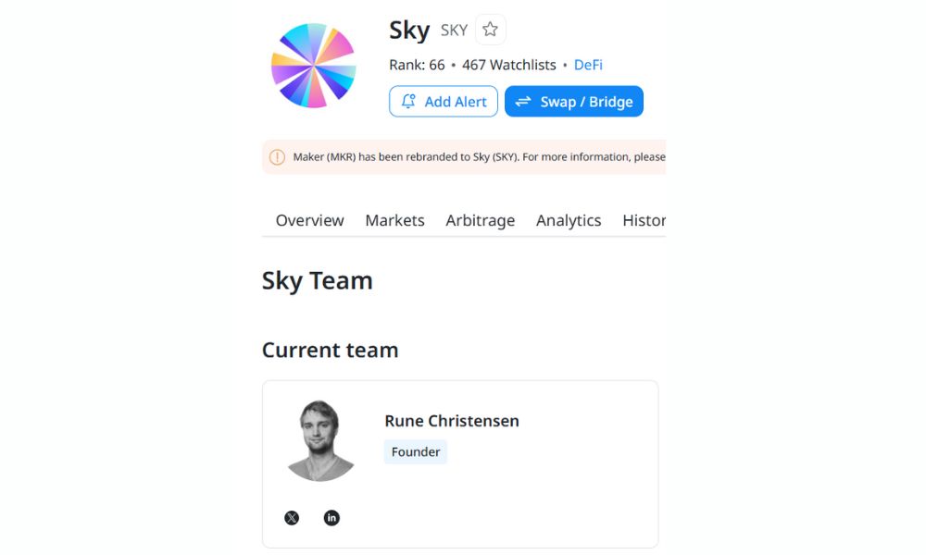The width and height of the screenshot is (926, 555).
Task: Click the Add Alert button
Action: pos(443,101)
